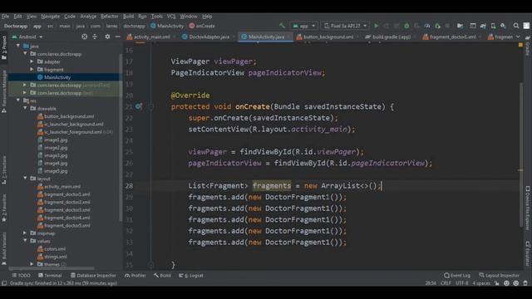
Task: Open Build Variants side panel
Action: click(4, 249)
